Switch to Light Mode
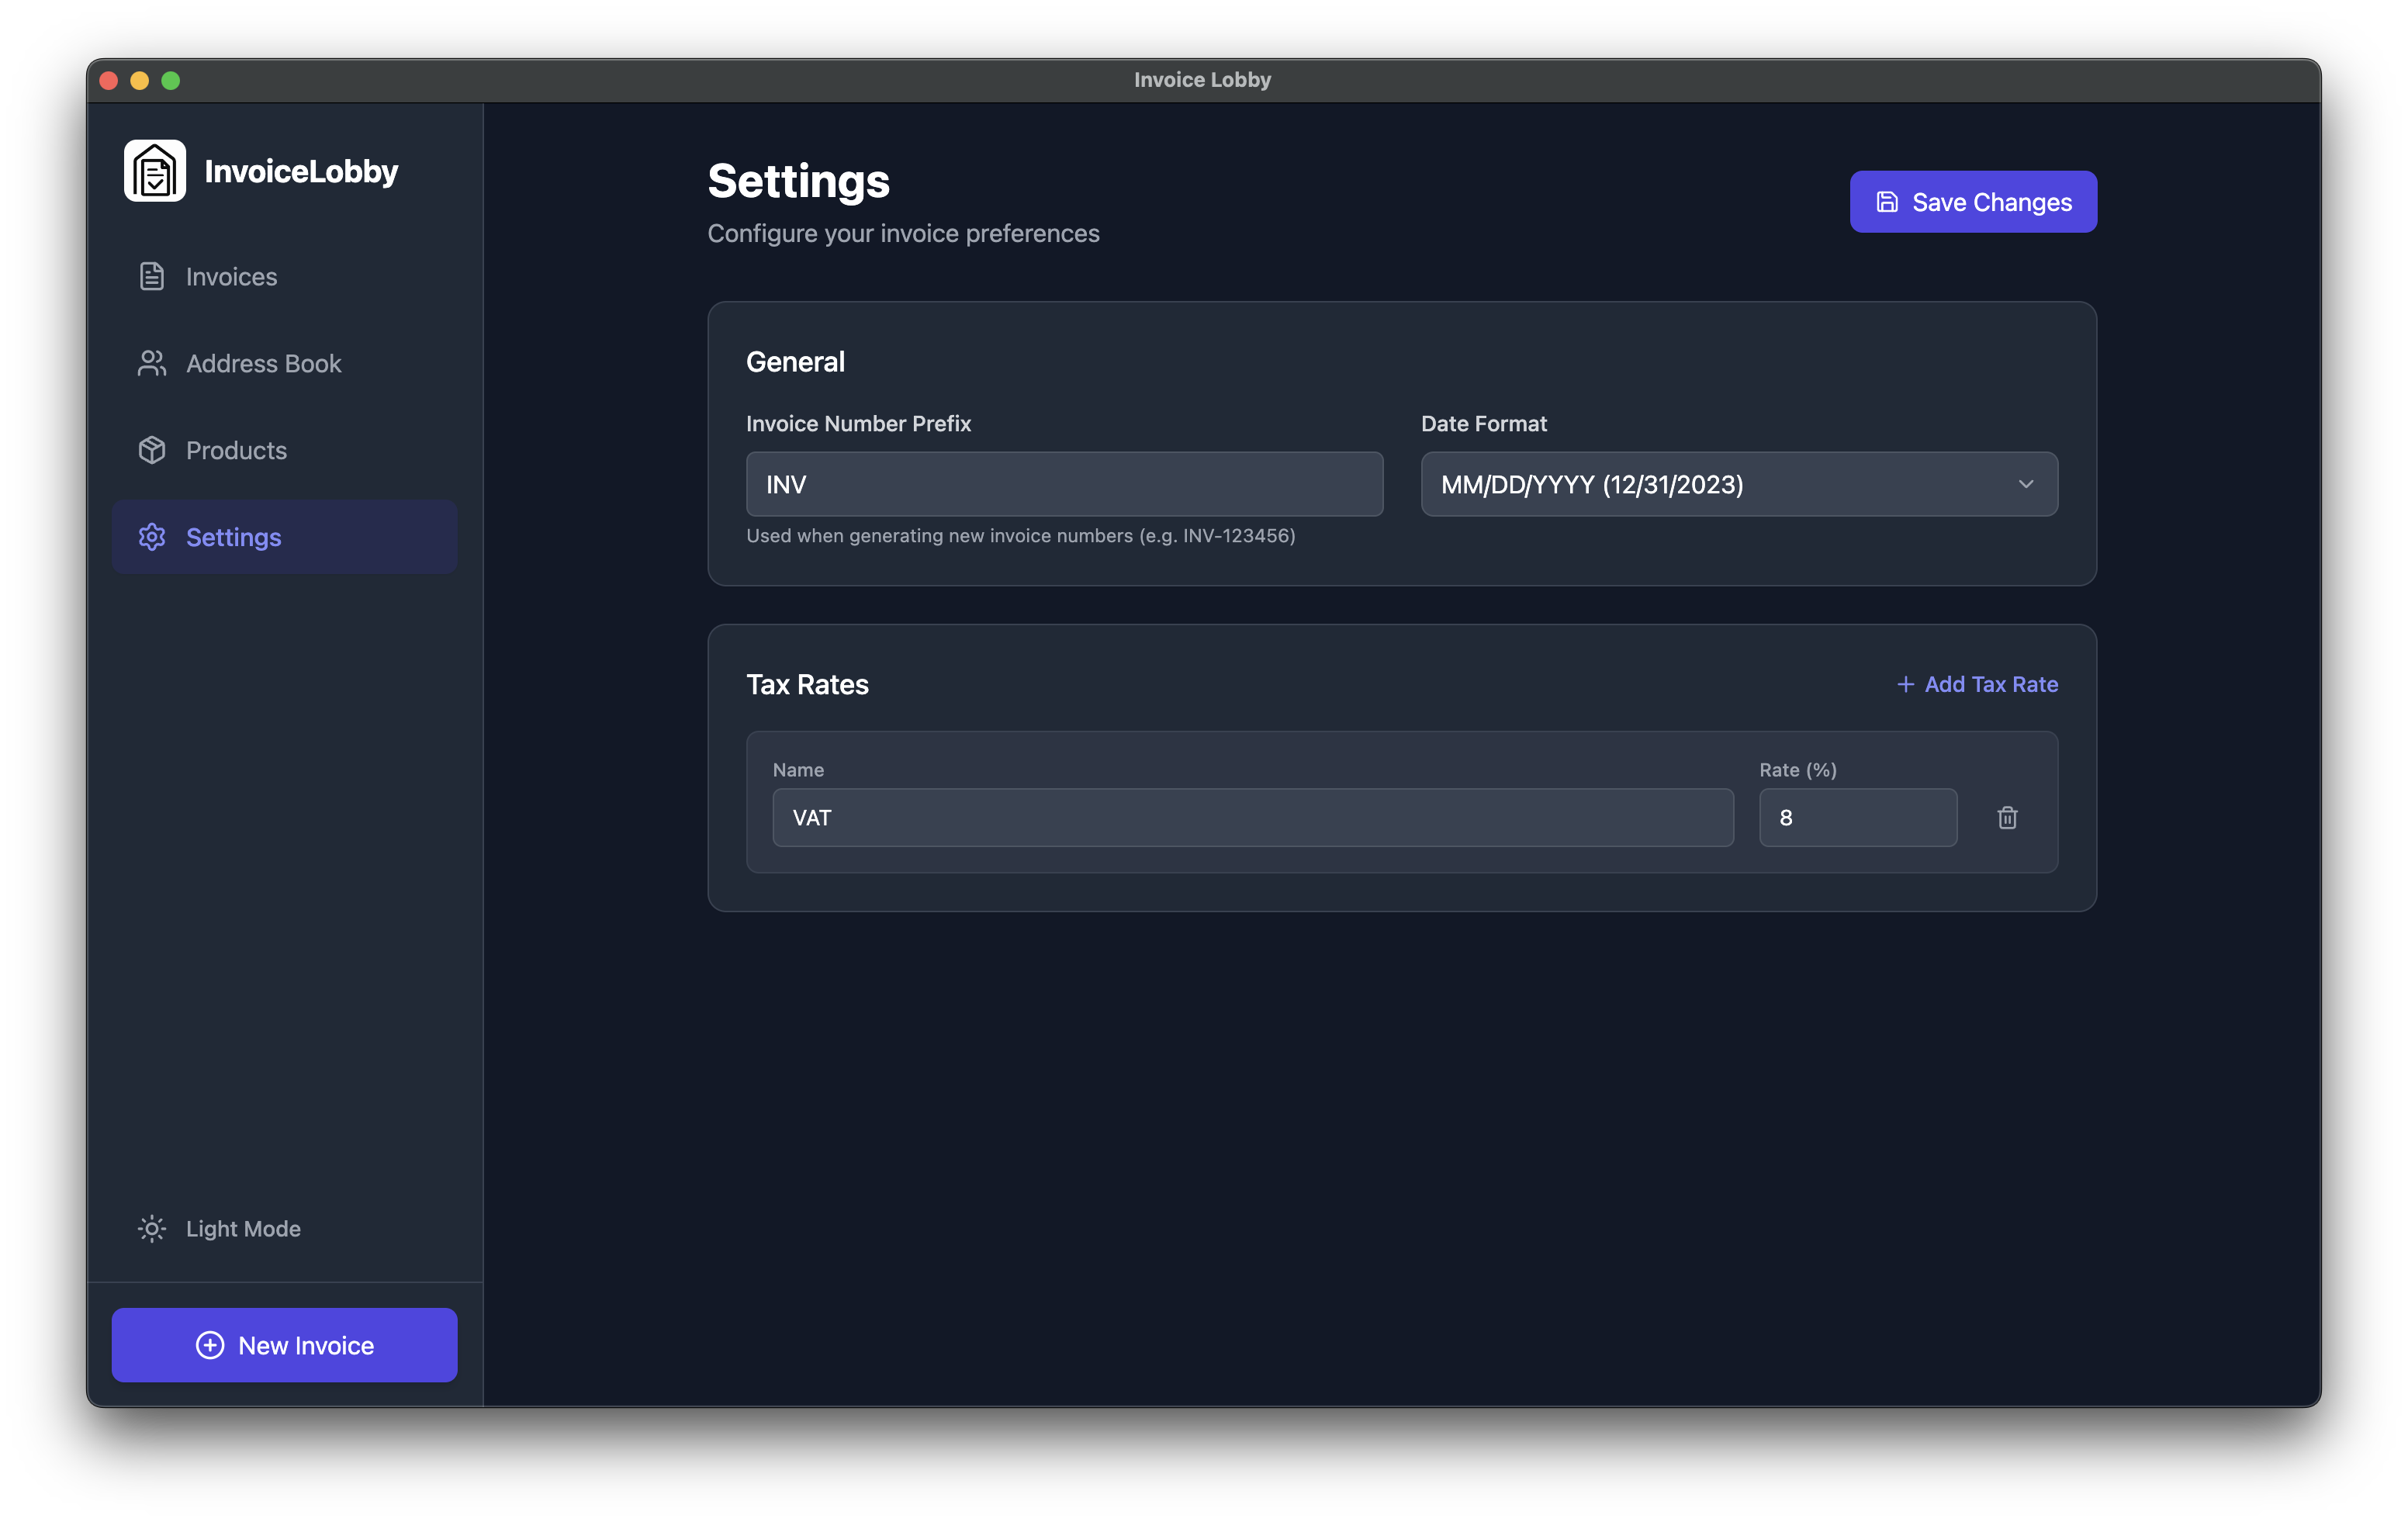Image resolution: width=2408 pixels, height=1522 pixels. 242,1228
